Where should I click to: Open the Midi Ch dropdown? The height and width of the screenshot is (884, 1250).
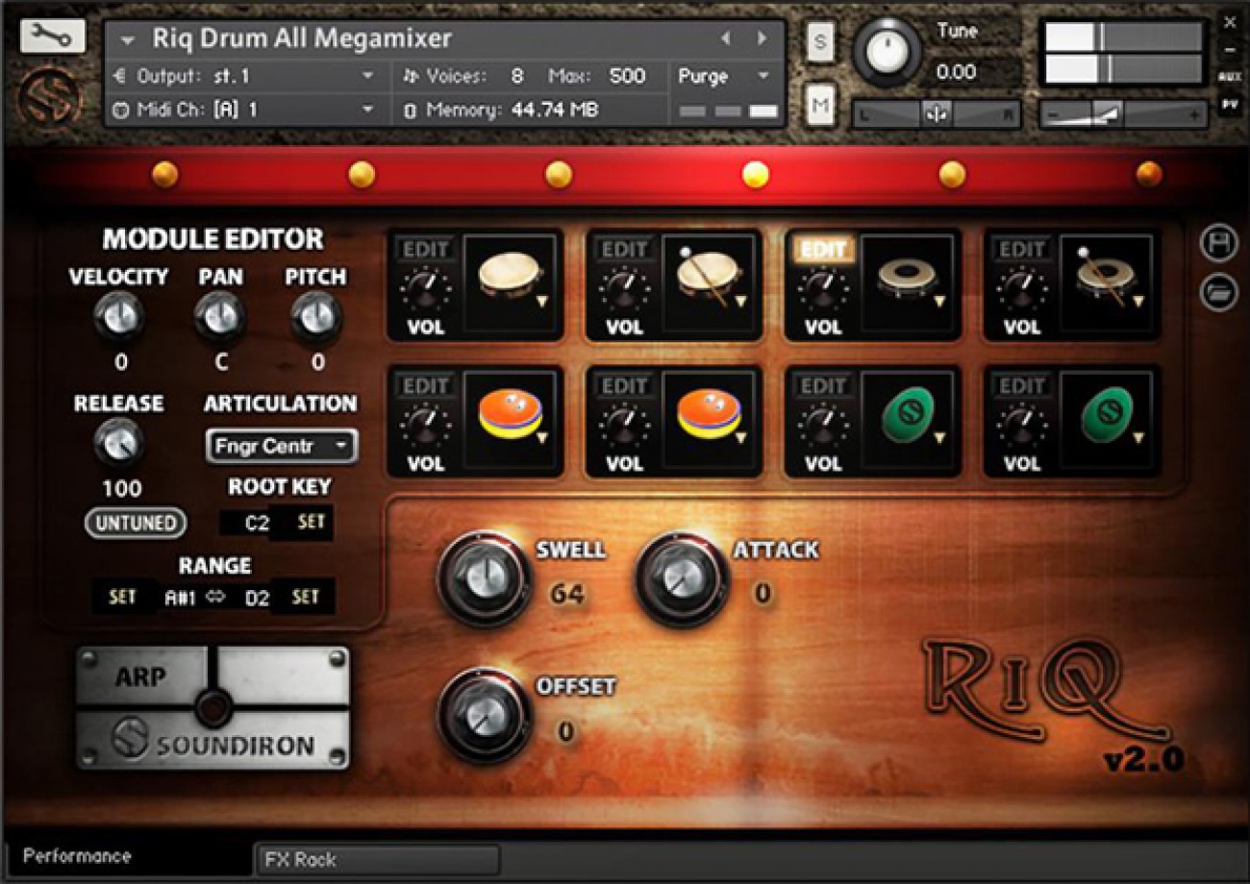point(366,109)
